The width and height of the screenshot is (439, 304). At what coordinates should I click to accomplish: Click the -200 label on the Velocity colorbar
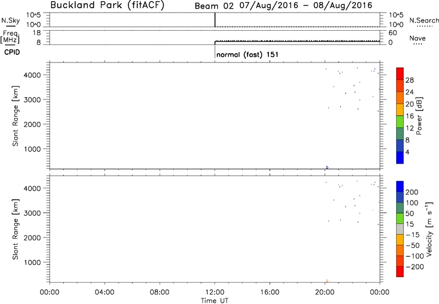pyautogui.click(x=415, y=267)
